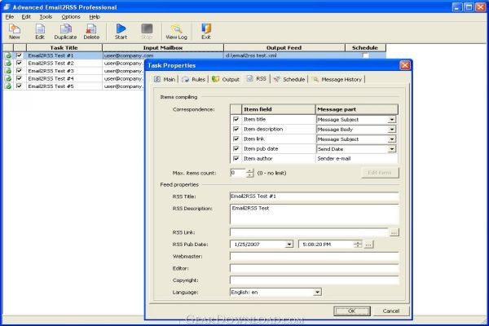Click in the Webmaster field
The image size is (489, 326).
pyautogui.click(x=315, y=257)
